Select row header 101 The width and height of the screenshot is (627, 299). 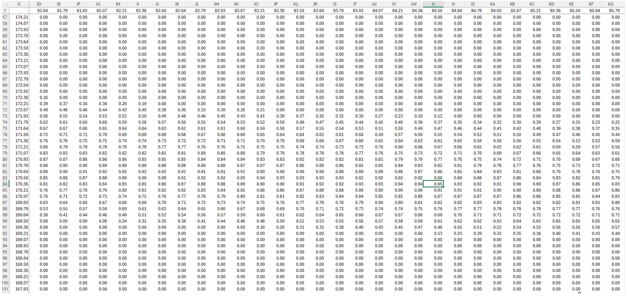[x=5, y=289]
